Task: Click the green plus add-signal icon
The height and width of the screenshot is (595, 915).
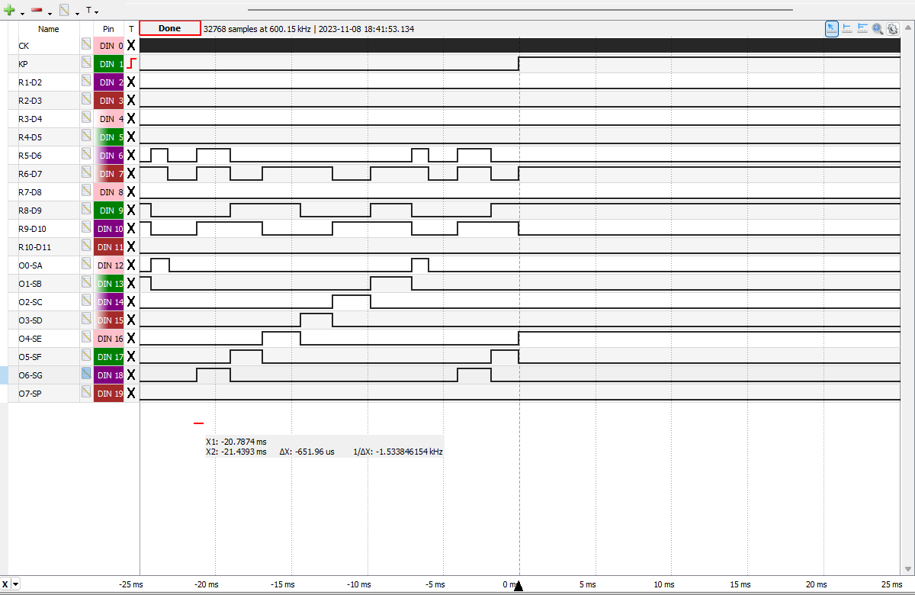Action: 10,11
